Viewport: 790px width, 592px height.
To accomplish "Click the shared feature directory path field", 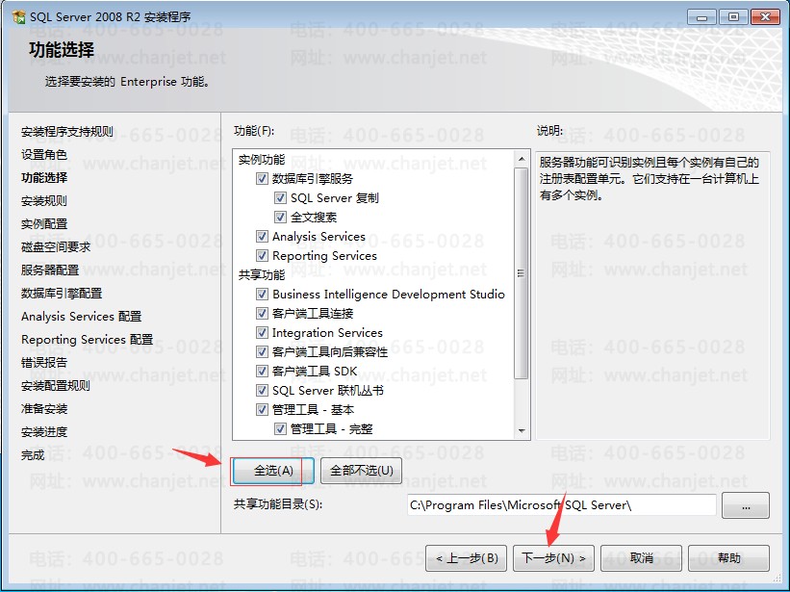I will pyautogui.click(x=561, y=504).
